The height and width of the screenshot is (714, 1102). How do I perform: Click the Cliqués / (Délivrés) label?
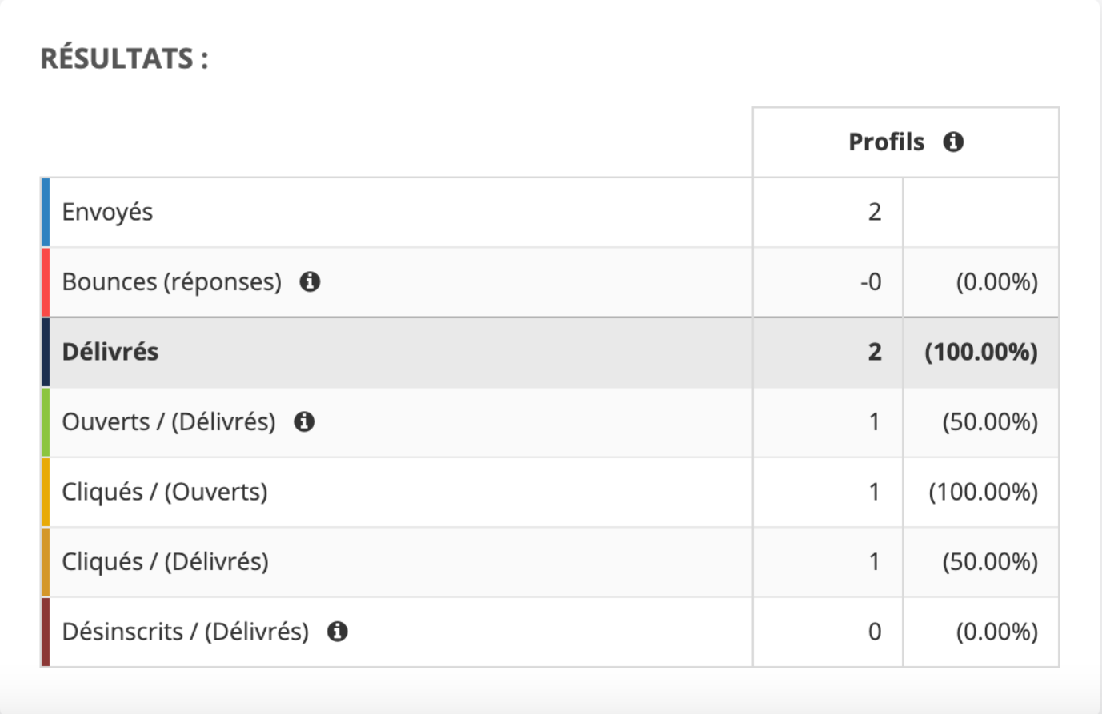pos(165,561)
